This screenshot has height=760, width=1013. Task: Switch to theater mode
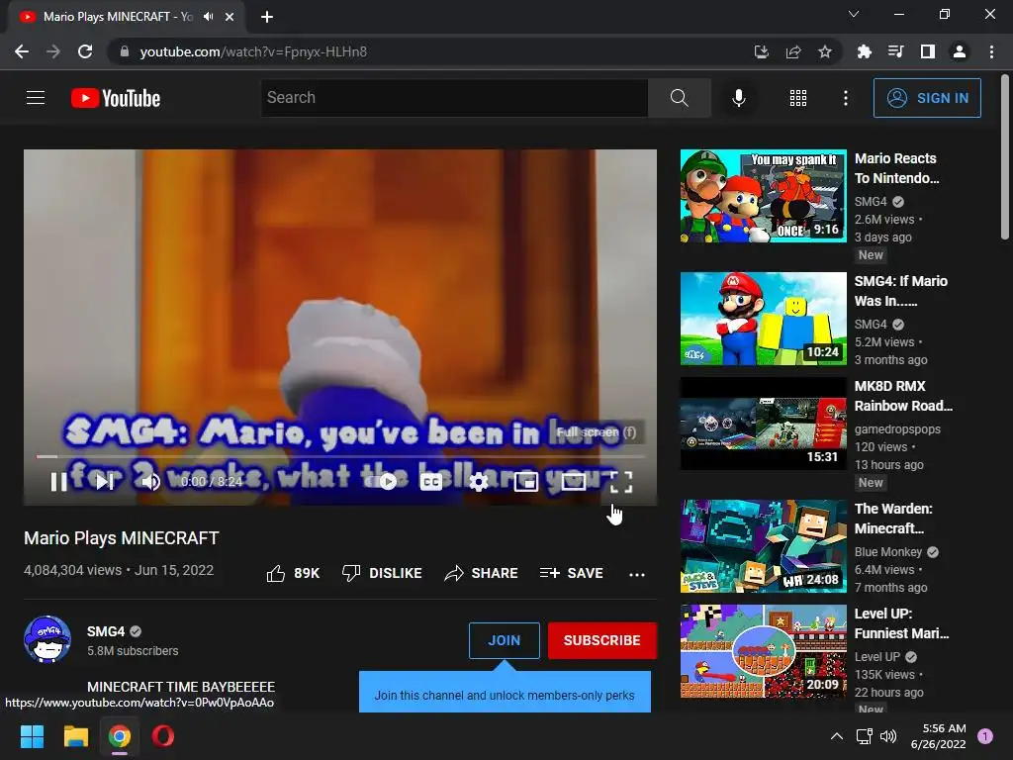tap(573, 482)
